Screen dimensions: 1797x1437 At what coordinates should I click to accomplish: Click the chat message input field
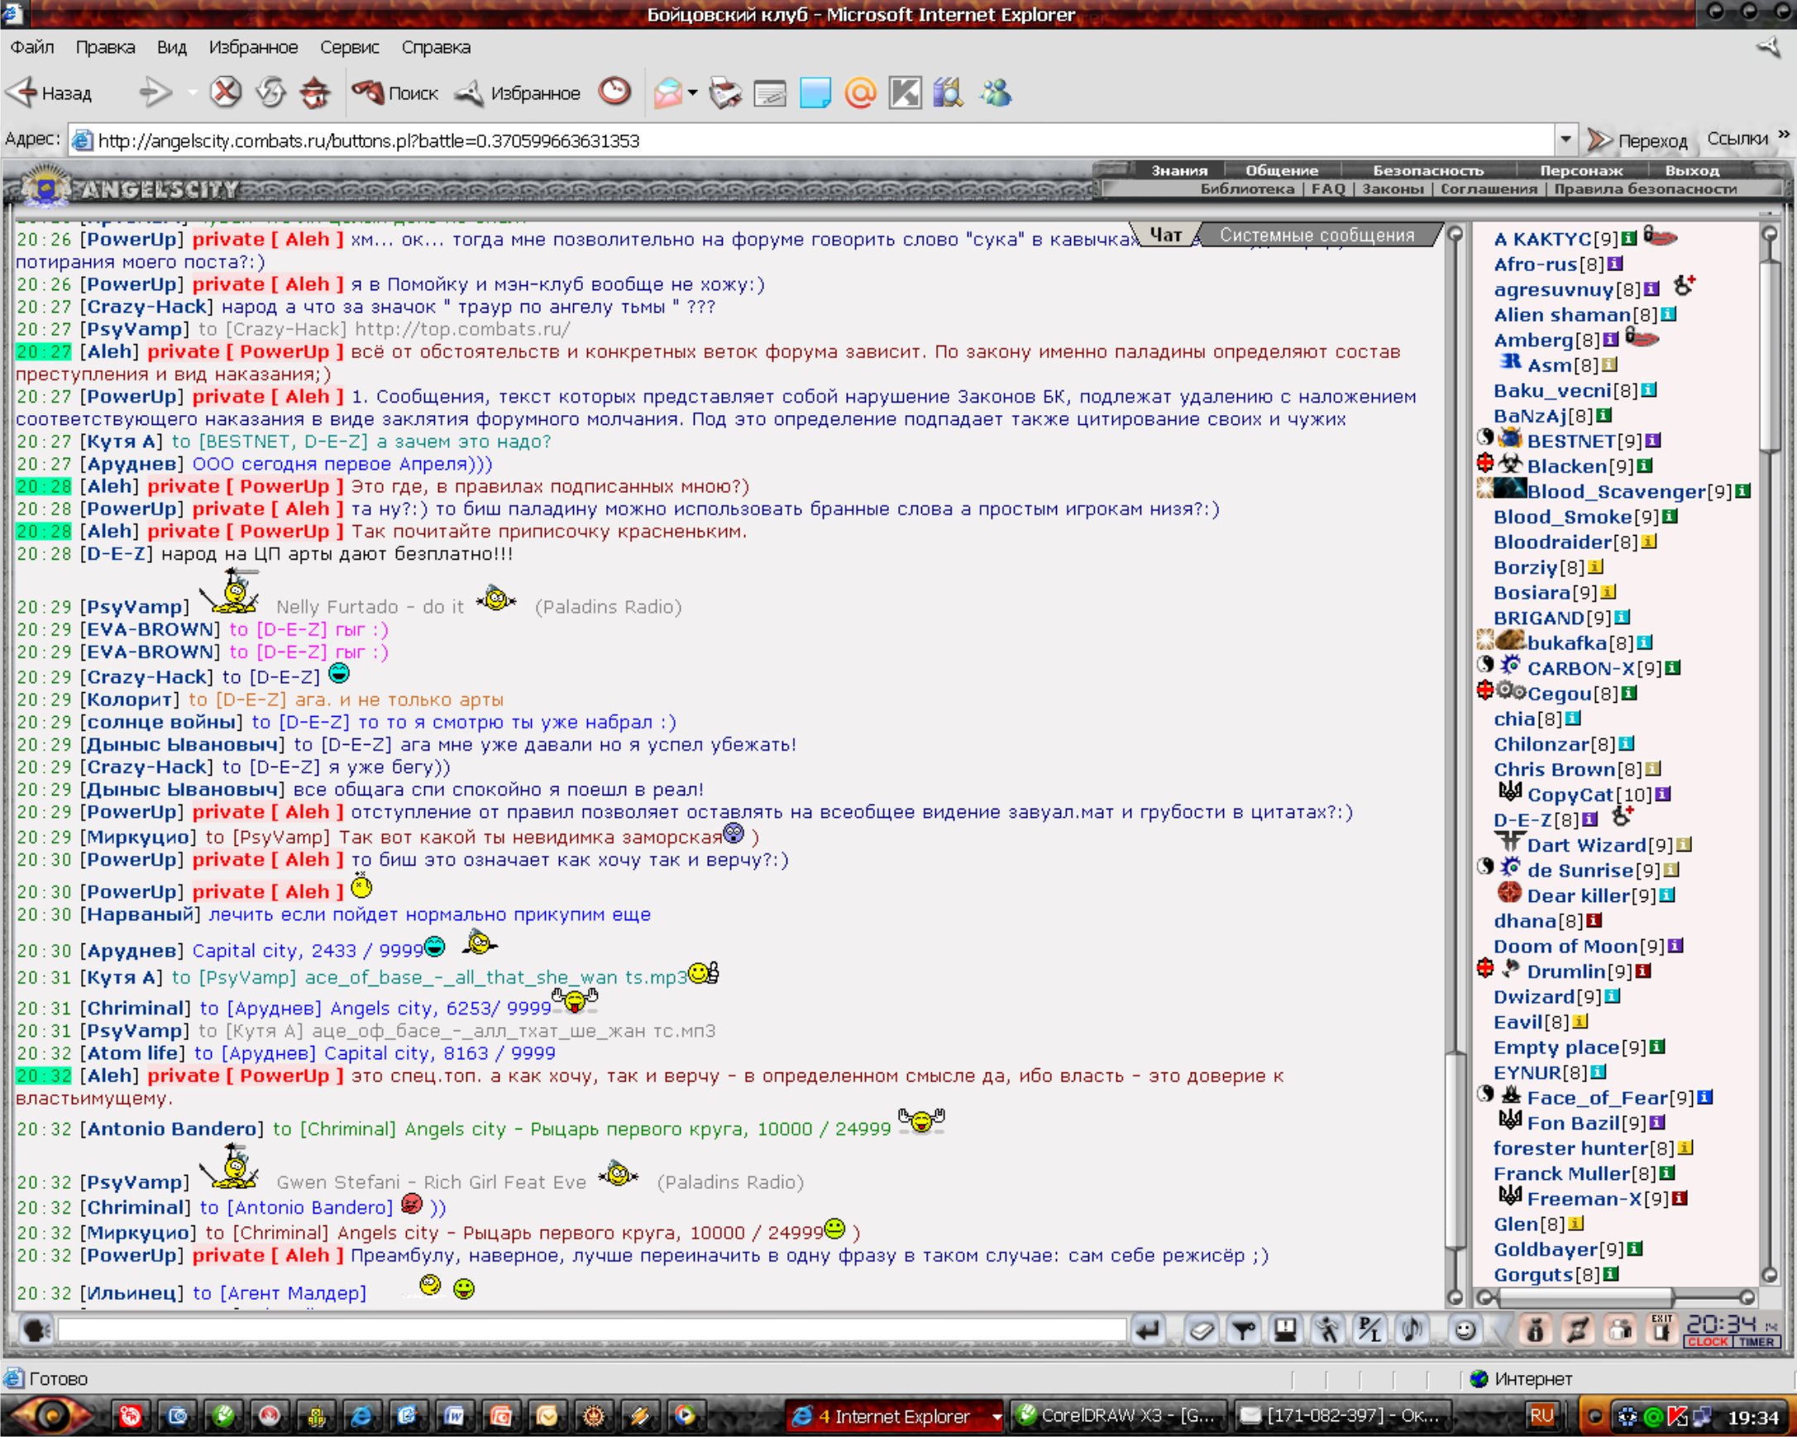pyautogui.click(x=592, y=1329)
